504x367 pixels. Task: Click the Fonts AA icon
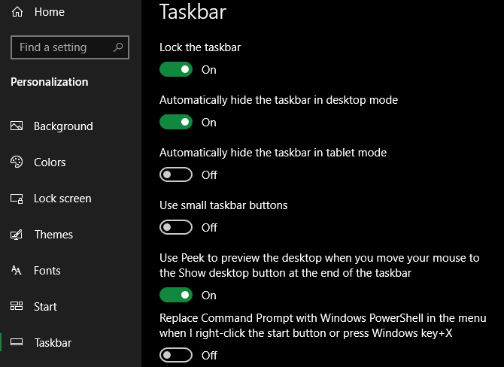17,271
